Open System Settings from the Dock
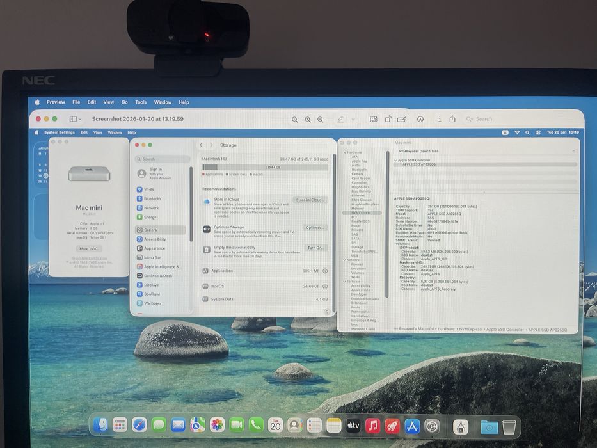Viewport: 597px width, 448px height. (x=432, y=426)
